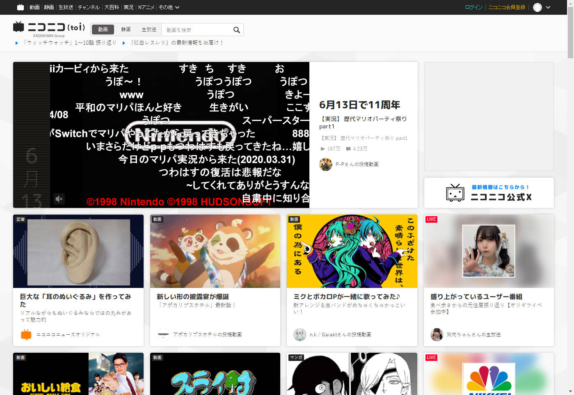The height and width of the screenshot is (395, 574).
Task: Open the Miku Vocaloid video thumbnail
Action: point(352,251)
